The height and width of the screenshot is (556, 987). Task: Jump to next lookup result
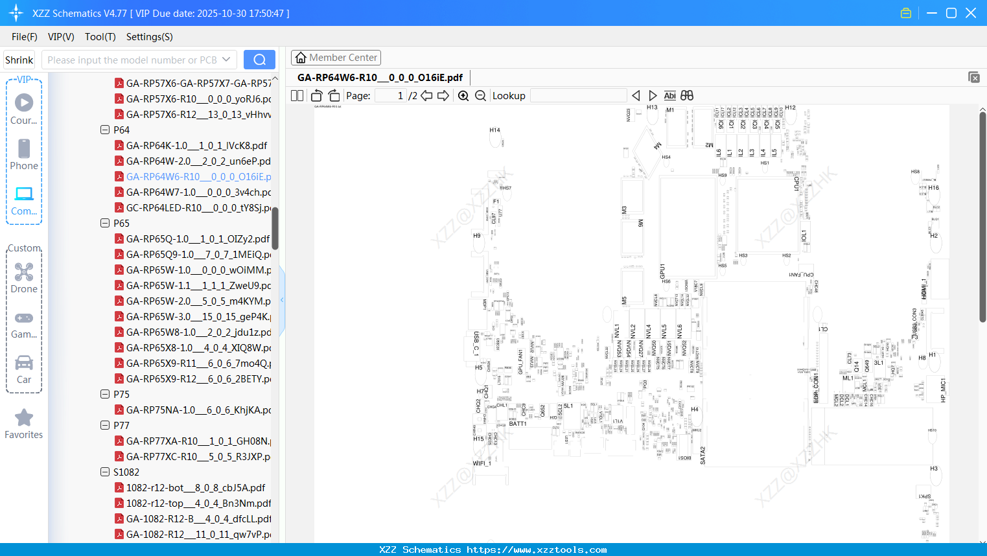pyautogui.click(x=653, y=95)
